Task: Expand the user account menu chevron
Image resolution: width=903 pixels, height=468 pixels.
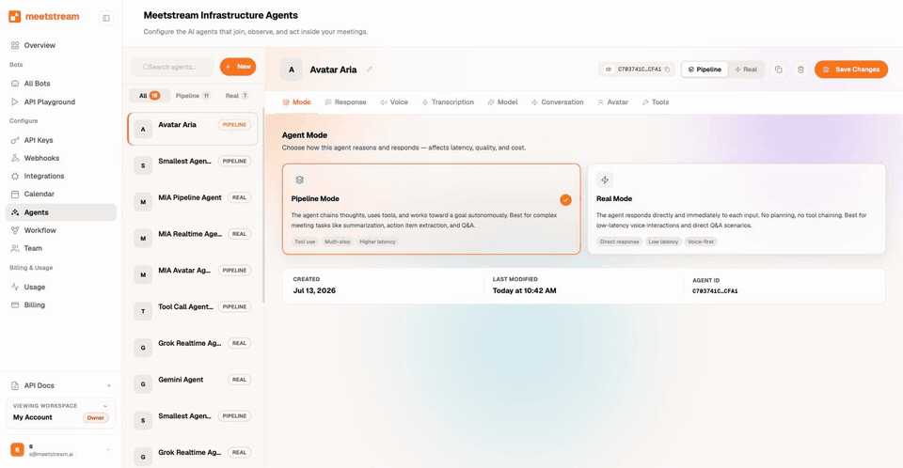Action: (x=108, y=449)
